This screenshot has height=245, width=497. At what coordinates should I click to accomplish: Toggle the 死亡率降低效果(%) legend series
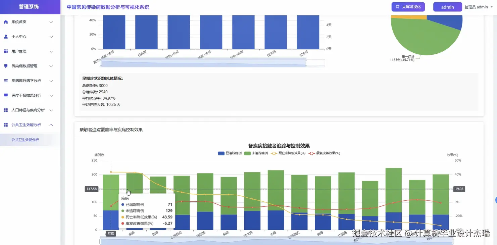tap(288, 153)
